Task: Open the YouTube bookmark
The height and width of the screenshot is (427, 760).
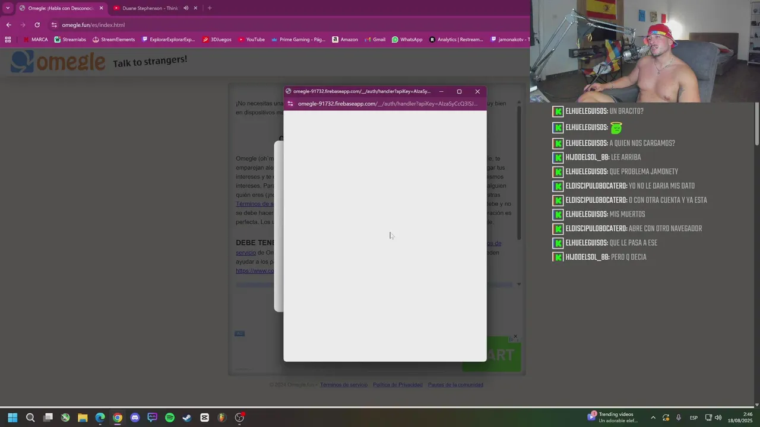Action: 251,40
